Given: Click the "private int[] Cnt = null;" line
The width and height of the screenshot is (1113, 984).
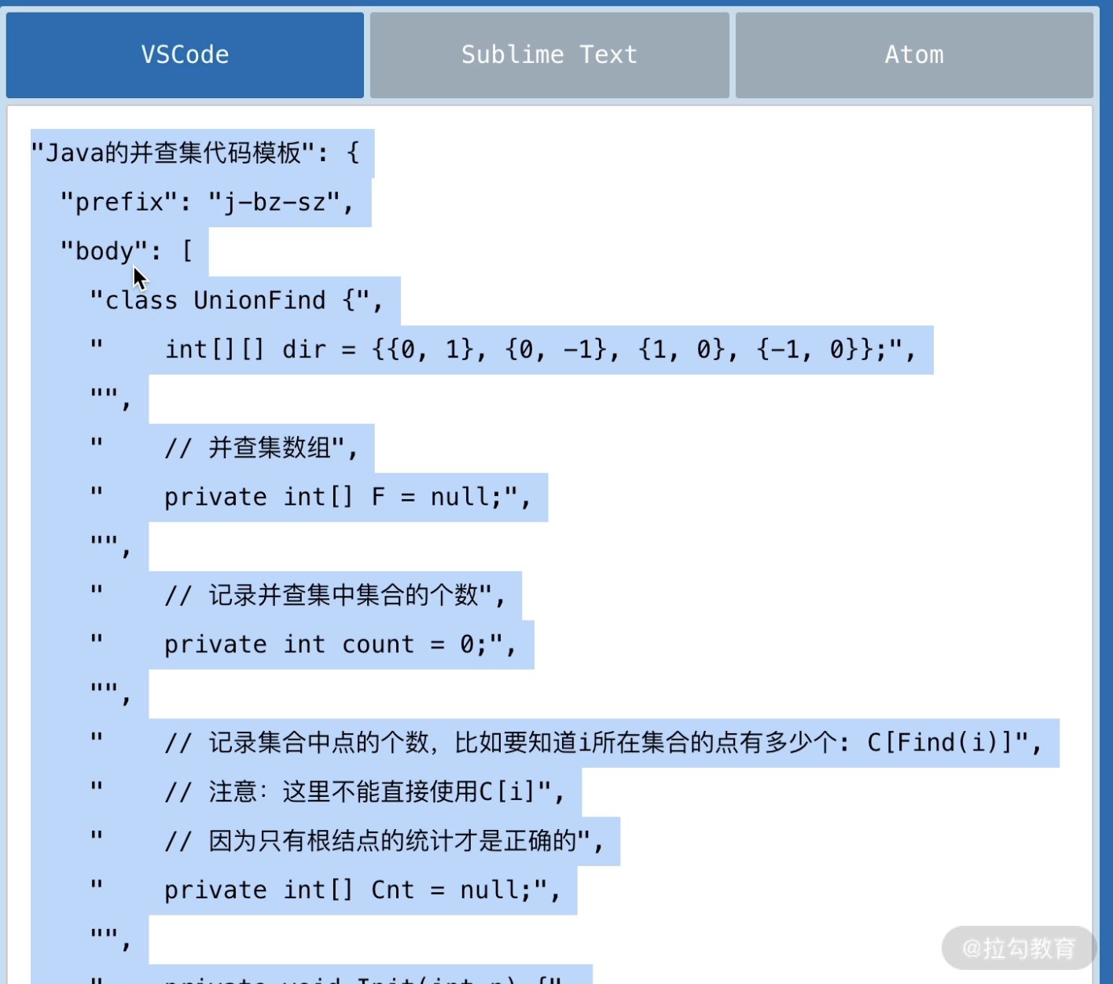Looking at the screenshot, I should click(325, 890).
